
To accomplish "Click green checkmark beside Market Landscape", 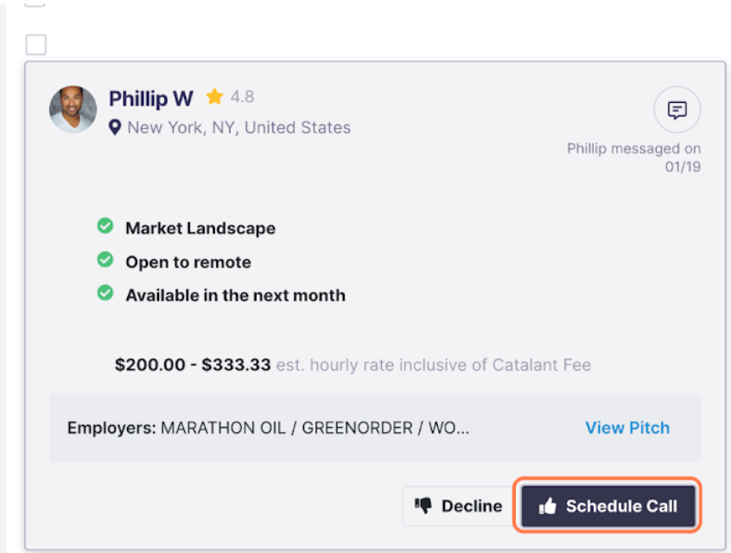I will (105, 226).
